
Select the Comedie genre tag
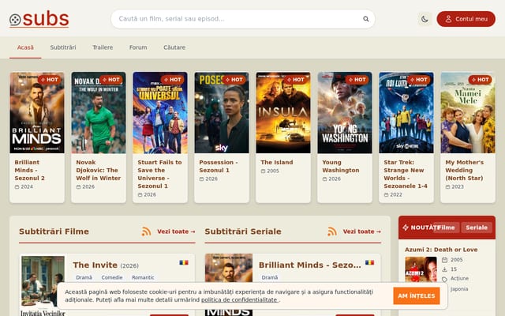click(x=112, y=277)
